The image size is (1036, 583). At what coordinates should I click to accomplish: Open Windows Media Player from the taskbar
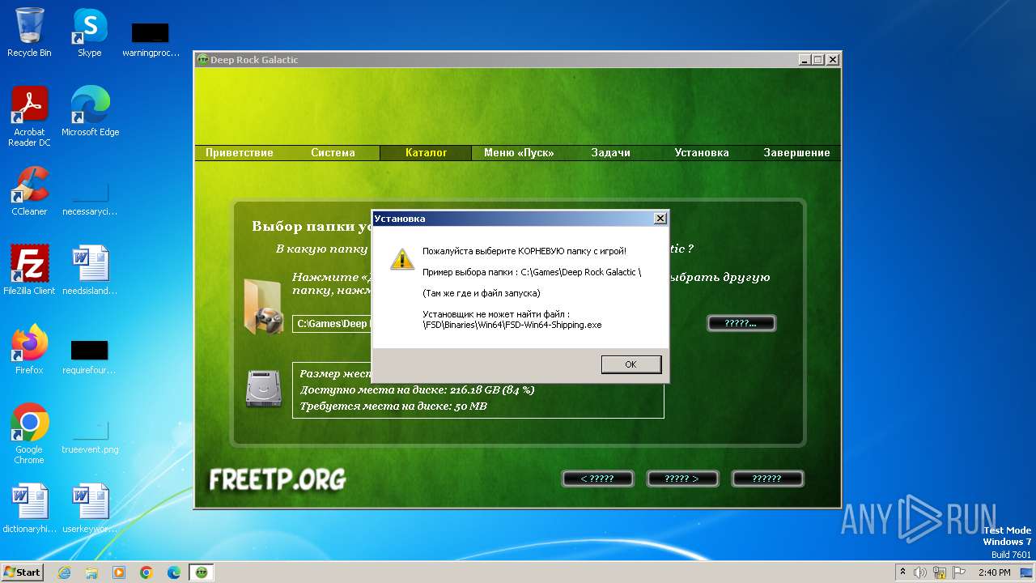point(119,572)
